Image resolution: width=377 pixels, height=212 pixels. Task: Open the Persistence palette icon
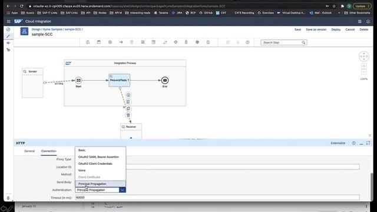coord(197,42)
